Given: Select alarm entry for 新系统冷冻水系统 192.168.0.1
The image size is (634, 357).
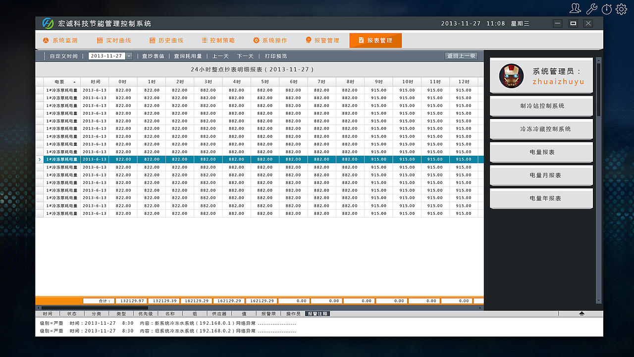Looking at the screenshot, I should click(168, 323).
